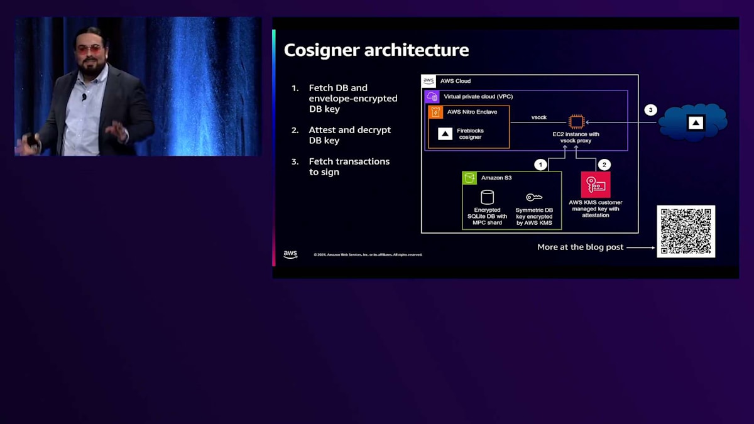The image size is (754, 424).
Task: Click the QR code for the blog post
Action: tap(686, 231)
